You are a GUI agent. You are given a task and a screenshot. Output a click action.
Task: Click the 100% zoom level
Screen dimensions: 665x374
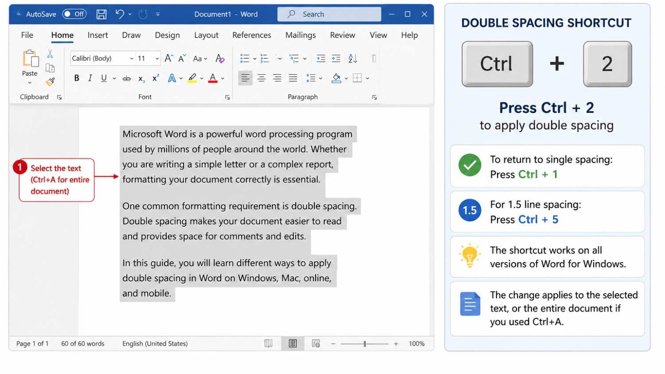[417, 343]
